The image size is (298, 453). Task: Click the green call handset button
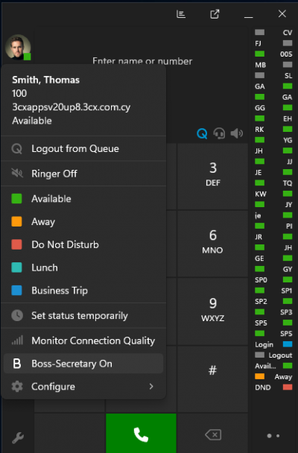point(141,434)
